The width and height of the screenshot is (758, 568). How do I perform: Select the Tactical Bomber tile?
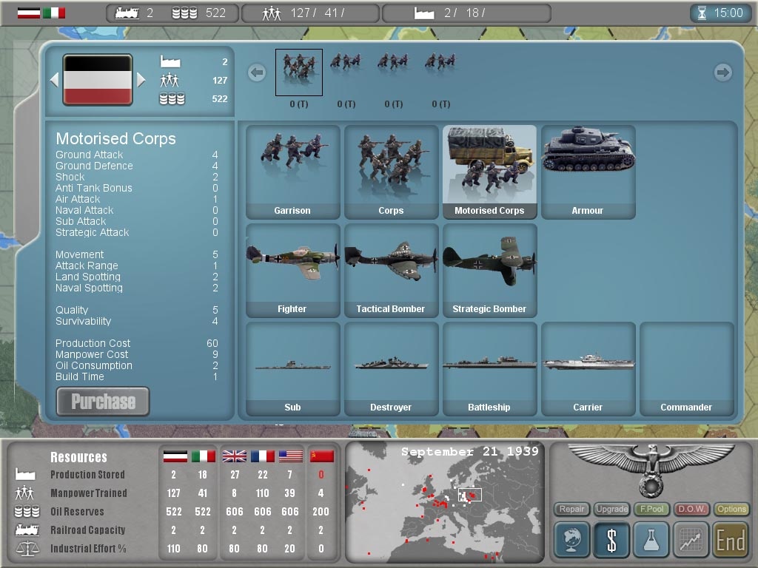[391, 268]
